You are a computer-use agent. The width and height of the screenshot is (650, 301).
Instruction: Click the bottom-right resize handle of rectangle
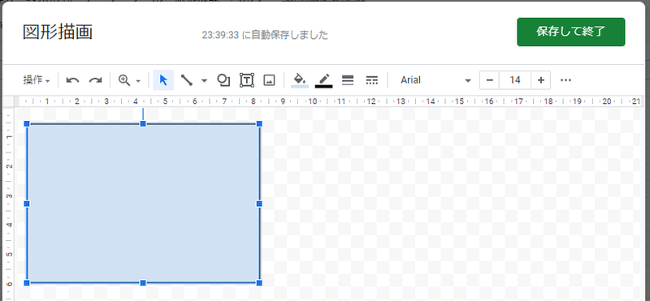pyautogui.click(x=259, y=283)
